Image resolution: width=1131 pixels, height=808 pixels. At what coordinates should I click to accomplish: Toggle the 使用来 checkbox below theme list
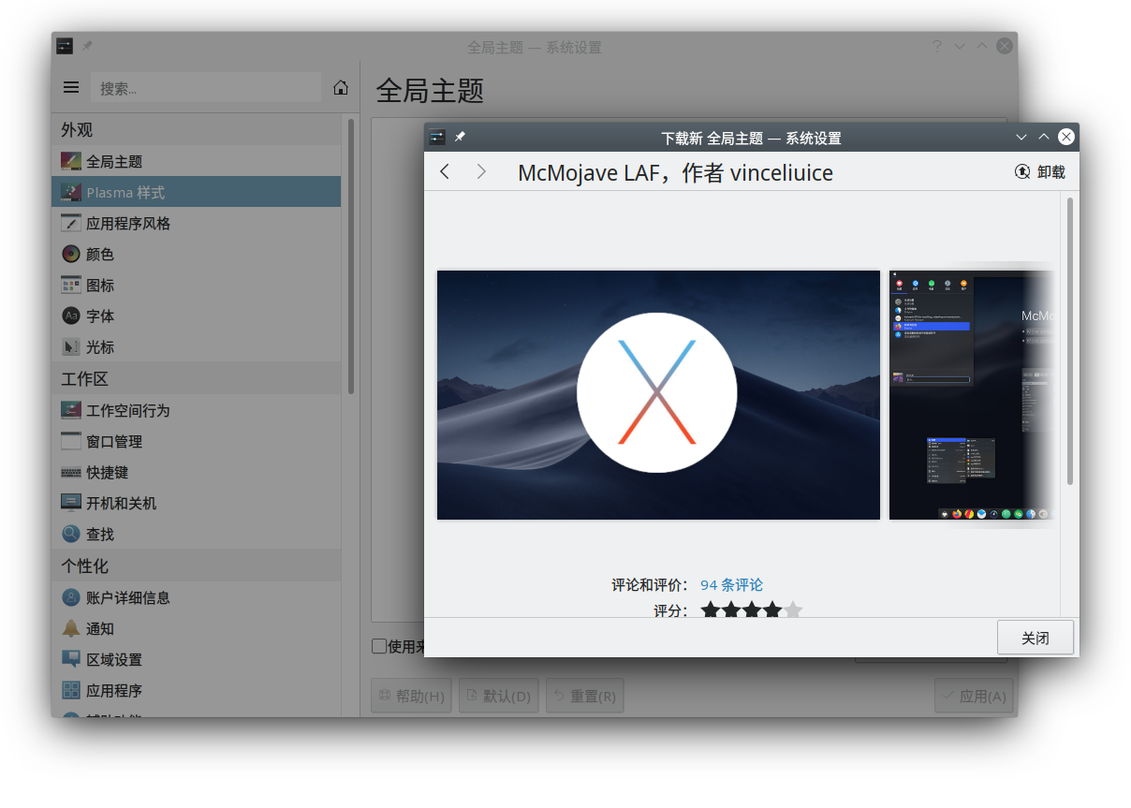379,646
